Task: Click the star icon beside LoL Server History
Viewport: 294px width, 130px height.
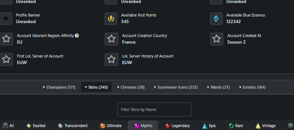Action: click(111, 59)
